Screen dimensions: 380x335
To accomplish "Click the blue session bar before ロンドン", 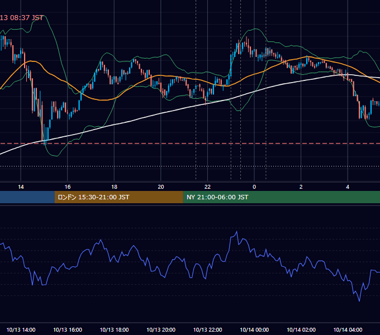I will [x=27, y=197].
